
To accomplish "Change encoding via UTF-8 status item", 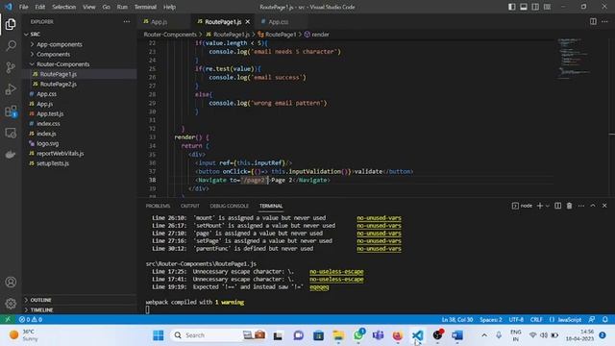I will click(x=516, y=319).
